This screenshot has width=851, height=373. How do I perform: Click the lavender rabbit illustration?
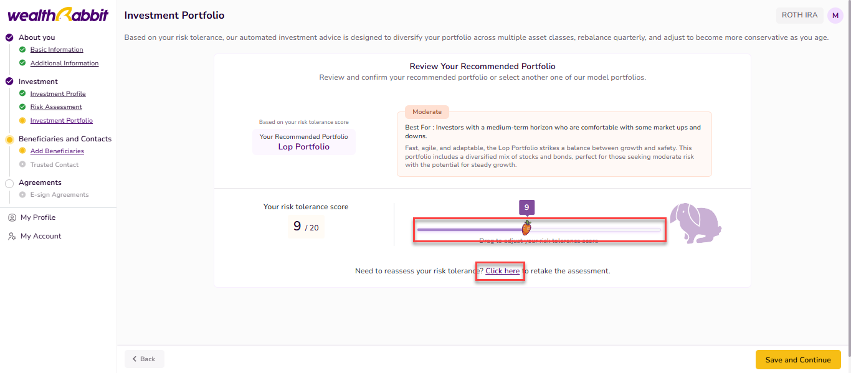pos(695,223)
